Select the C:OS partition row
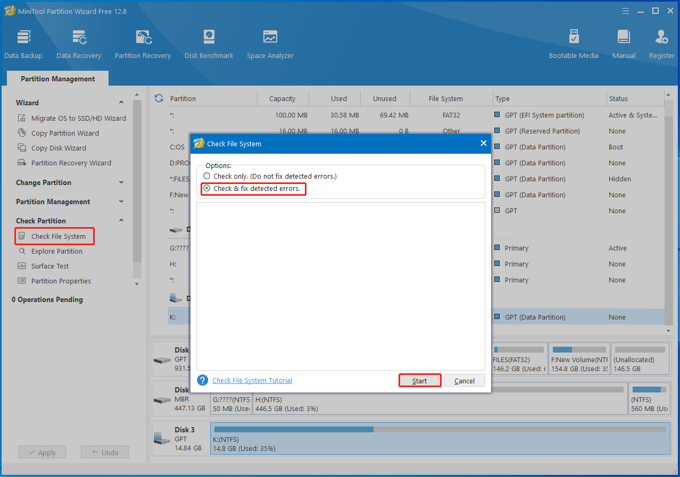 point(417,147)
